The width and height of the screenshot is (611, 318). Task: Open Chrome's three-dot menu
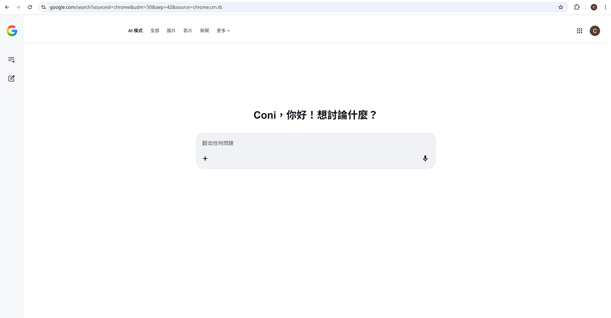pyautogui.click(x=605, y=7)
